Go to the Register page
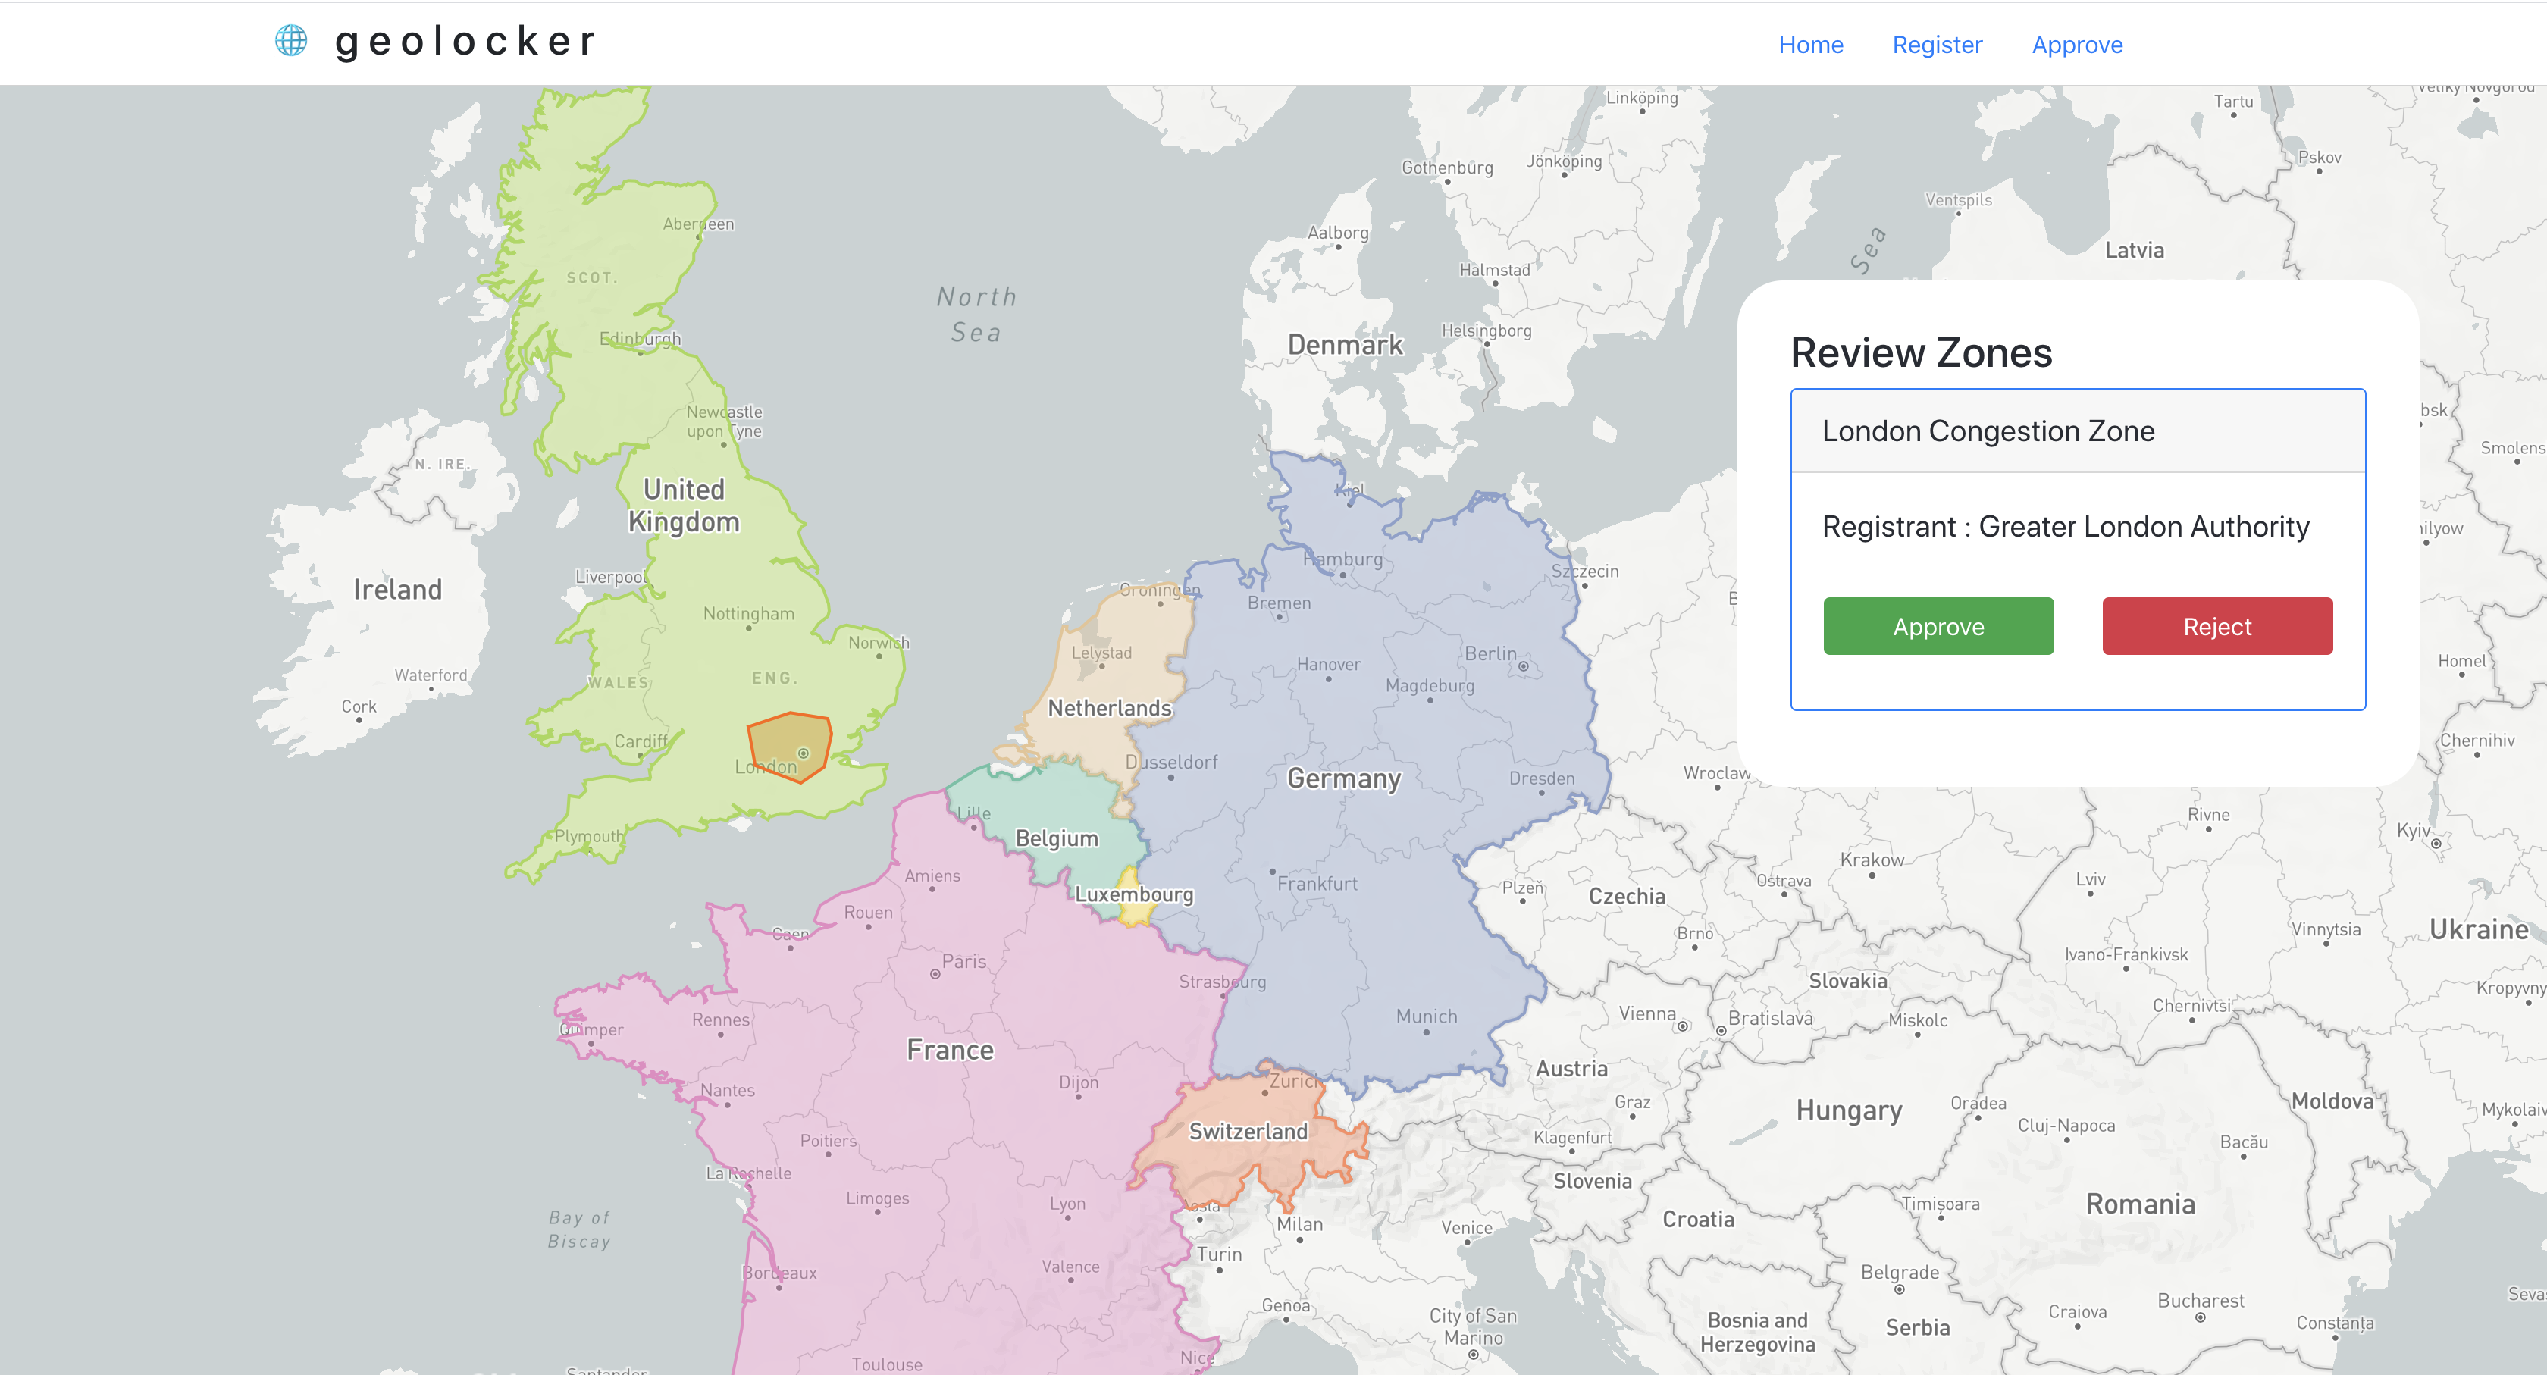 point(1937,45)
